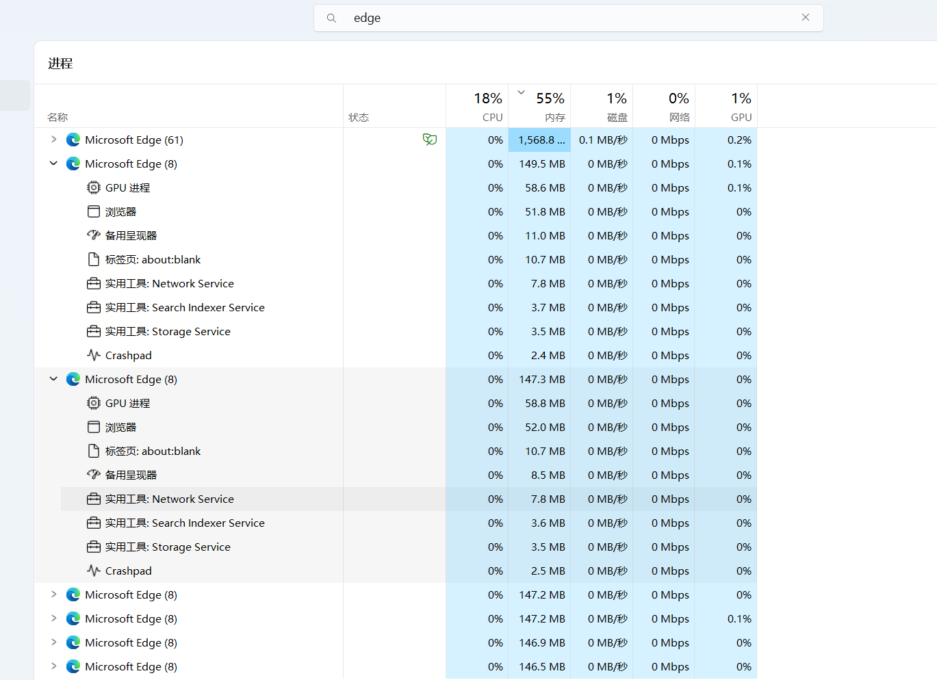
Task: Click the Search Indexer Service icon at 3.6 MB
Action: point(94,523)
